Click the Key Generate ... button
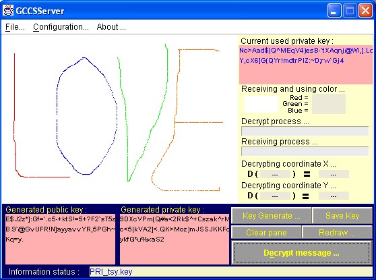376x280 pixels. [x=271, y=216]
